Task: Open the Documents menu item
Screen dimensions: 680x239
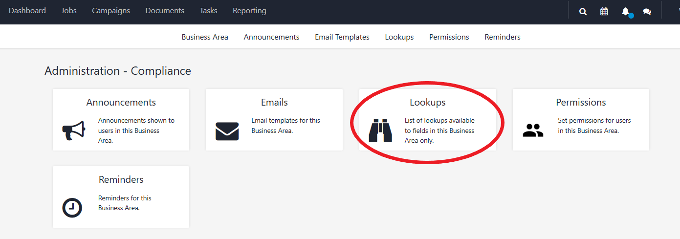Action: click(165, 11)
